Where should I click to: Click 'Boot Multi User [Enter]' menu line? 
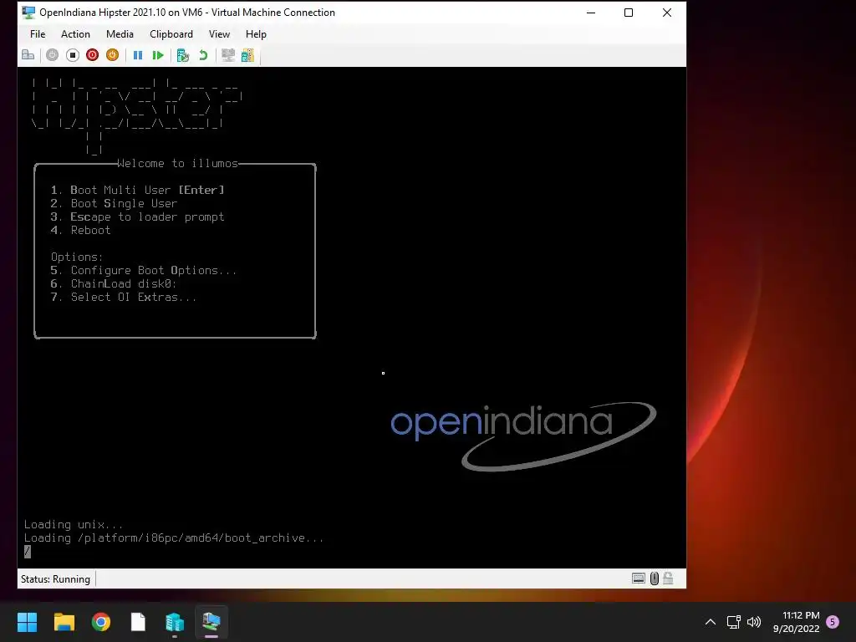pyautogui.click(x=138, y=190)
